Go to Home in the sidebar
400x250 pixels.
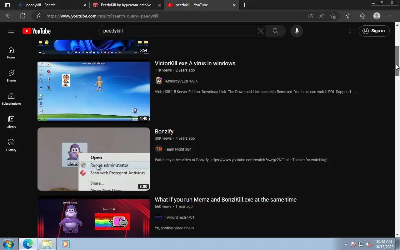11,53
